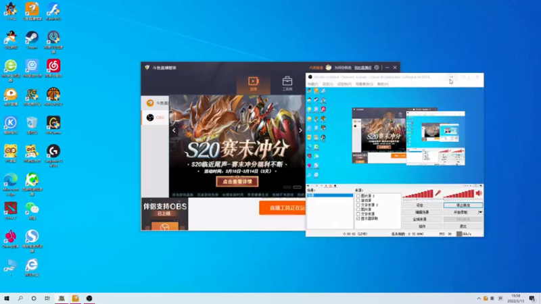This screenshot has height=304, width=541.
Task: Open the This PC desktop icon
Action: pos(11,268)
